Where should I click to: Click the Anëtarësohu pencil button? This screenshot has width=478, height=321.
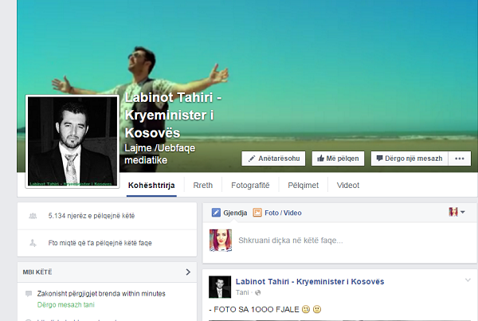273,159
